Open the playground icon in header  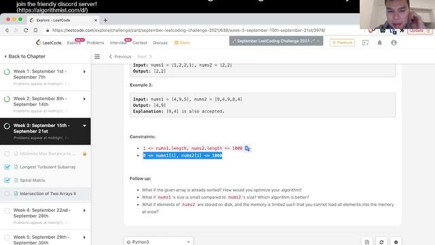pos(366,42)
